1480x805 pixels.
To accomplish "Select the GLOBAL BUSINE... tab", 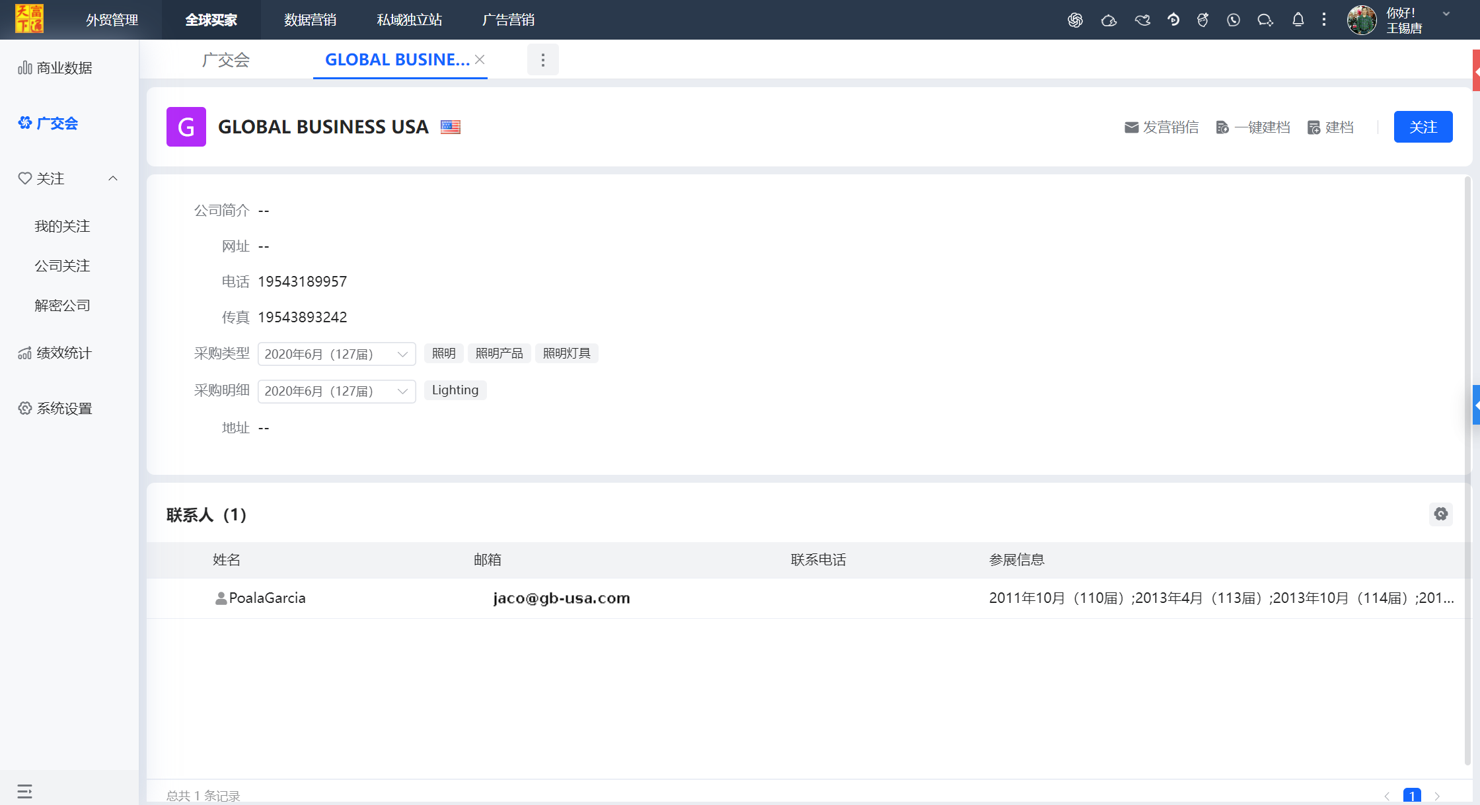I will click(x=397, y=60).
